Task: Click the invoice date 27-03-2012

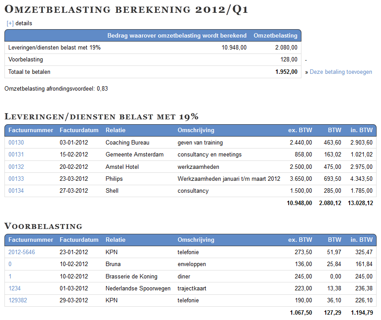Action: (x=74, y=191)
